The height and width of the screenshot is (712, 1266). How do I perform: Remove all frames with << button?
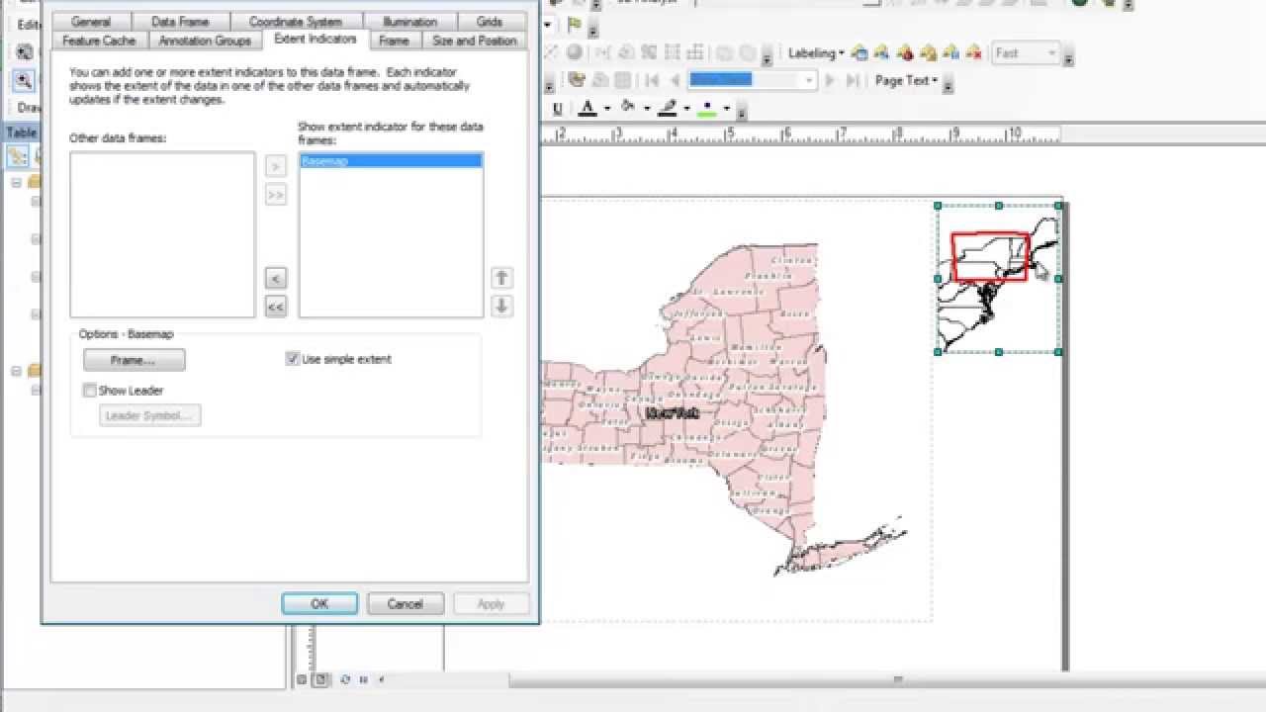tap(276, 307)
